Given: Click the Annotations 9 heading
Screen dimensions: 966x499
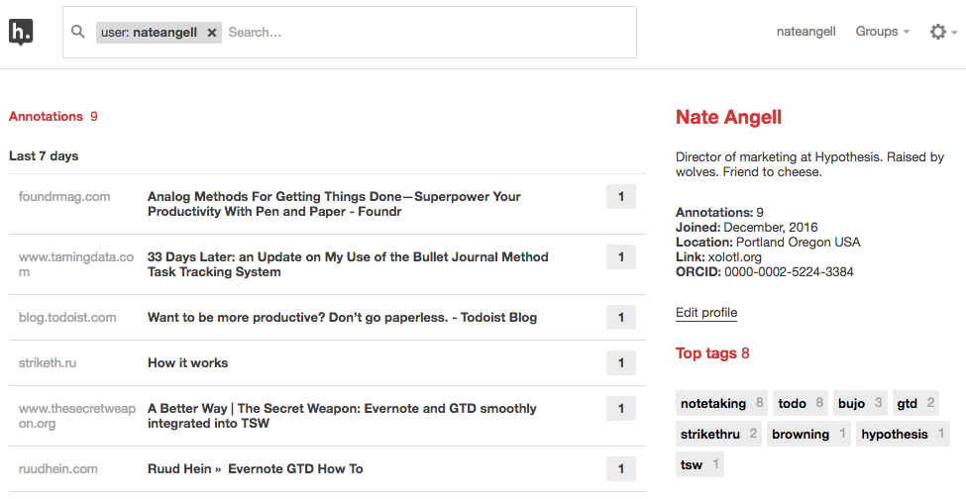Looking at the screenshot, I should click(x=53, y=116).
